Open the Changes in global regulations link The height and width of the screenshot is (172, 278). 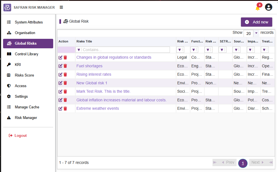click(114, 57)
